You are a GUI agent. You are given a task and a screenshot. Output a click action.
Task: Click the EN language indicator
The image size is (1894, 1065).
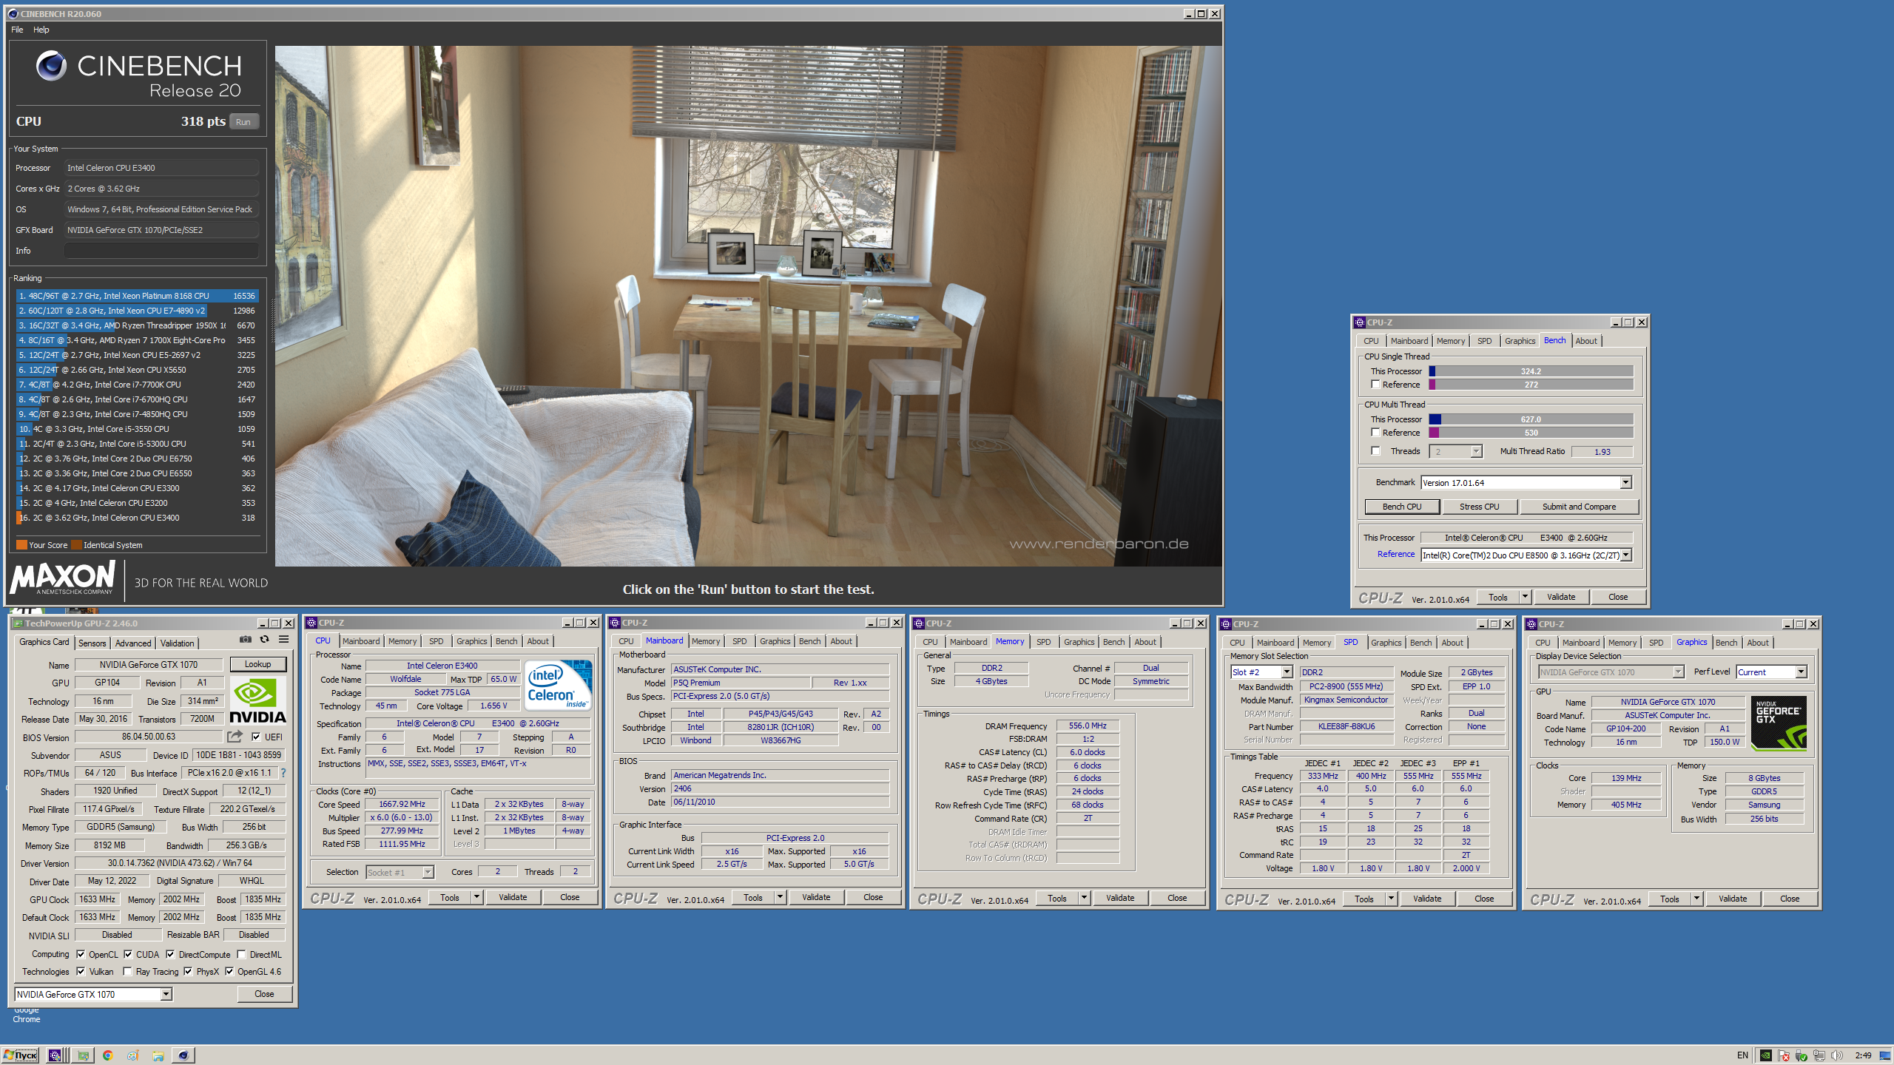[1742, 1055]
